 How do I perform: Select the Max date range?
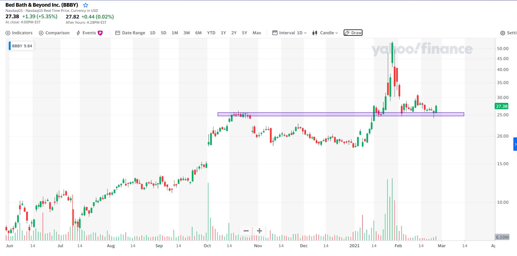click(257, 33)
